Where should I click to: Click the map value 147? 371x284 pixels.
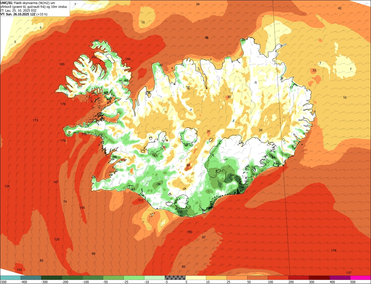[x=56, y=182]
